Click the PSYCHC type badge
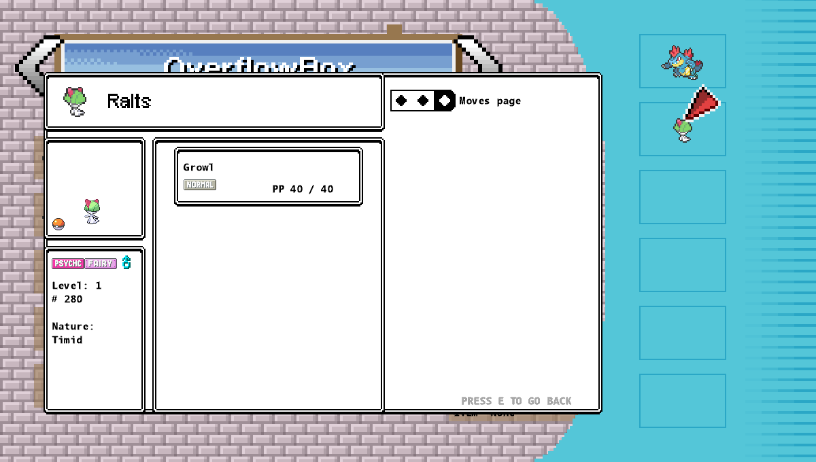The width and height of the screenshot is (816, 462). click(68, 264)
